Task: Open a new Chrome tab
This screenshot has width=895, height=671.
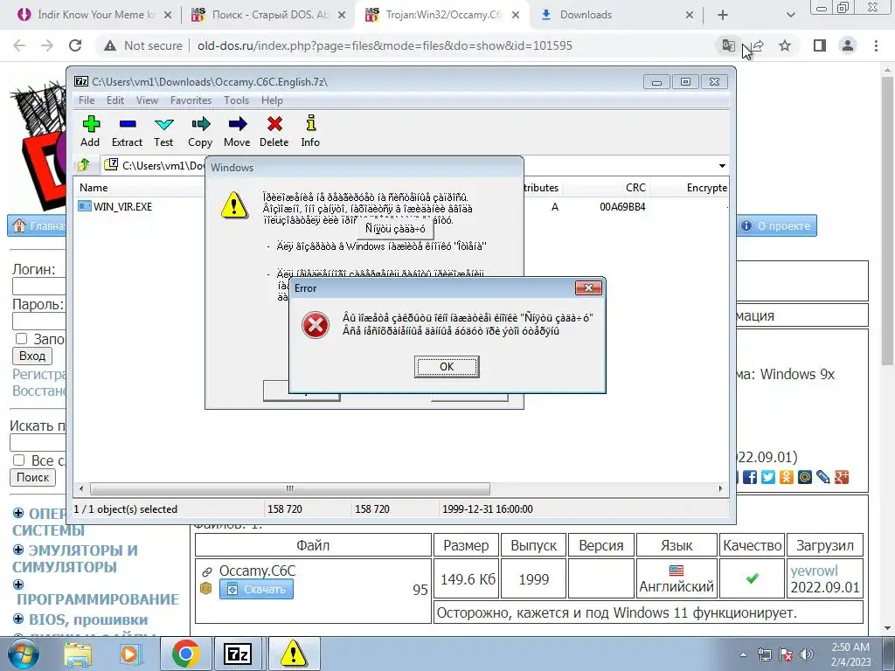Action: pyautogui.click(x=723, y=15)
